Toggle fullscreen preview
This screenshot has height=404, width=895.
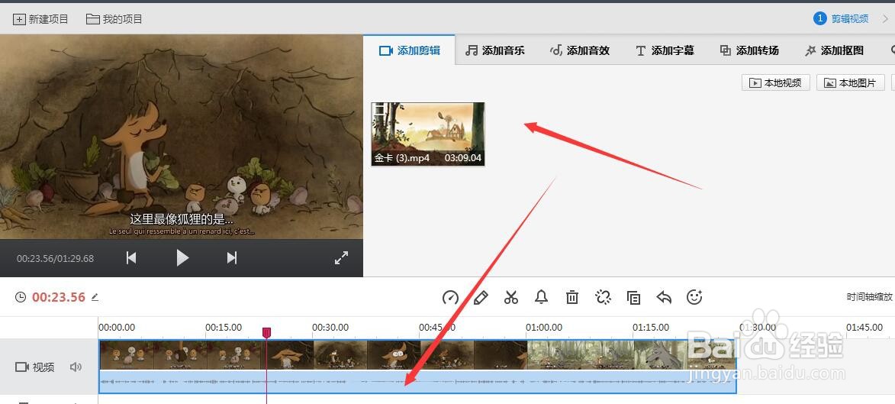pos(341,258)
